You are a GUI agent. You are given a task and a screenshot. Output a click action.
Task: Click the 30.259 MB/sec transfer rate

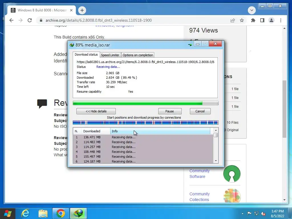point(117,82)
